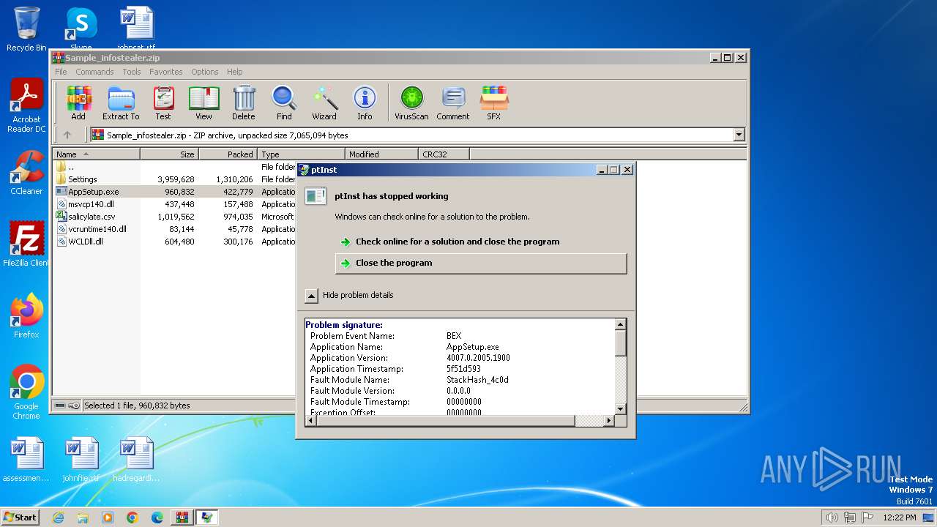This screenshot has width=937, height=527.
Task: Open the media player taskbar icon
Action: coord(108,517)
